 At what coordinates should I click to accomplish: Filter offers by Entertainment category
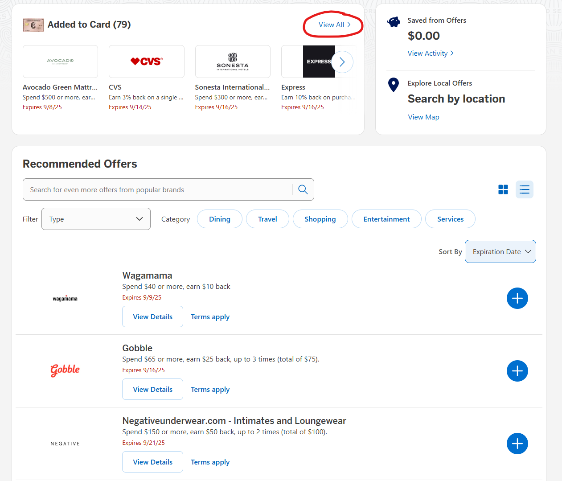click(x=386, y=219)
